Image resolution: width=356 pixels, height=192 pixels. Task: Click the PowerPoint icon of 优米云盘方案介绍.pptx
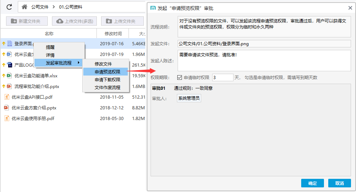tap(6, 108)
